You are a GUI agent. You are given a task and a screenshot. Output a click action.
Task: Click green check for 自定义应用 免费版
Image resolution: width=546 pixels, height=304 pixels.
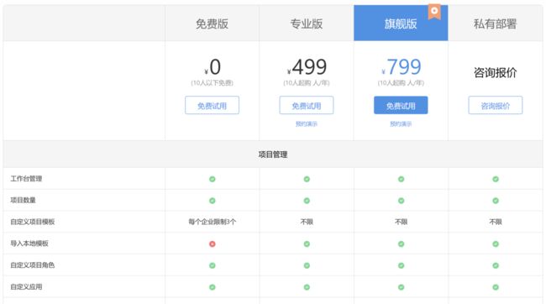[212, 287]
